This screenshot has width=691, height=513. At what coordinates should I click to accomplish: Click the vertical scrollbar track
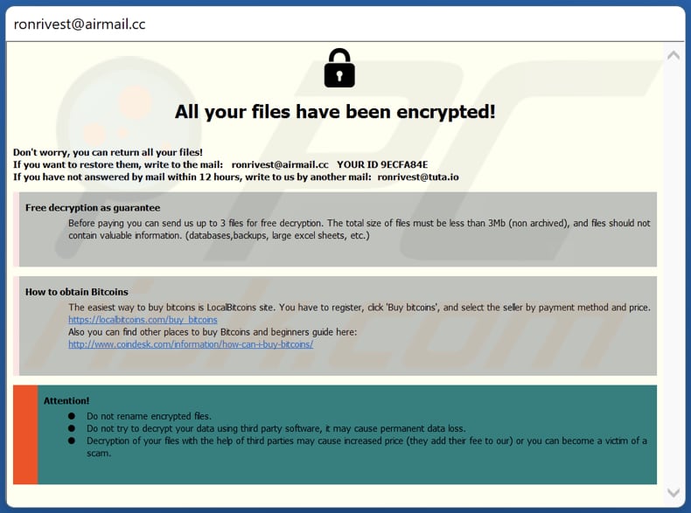[x=673, y=262]
